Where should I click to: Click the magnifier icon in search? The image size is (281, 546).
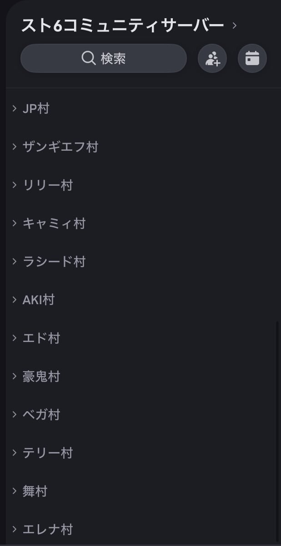[89, 58]
